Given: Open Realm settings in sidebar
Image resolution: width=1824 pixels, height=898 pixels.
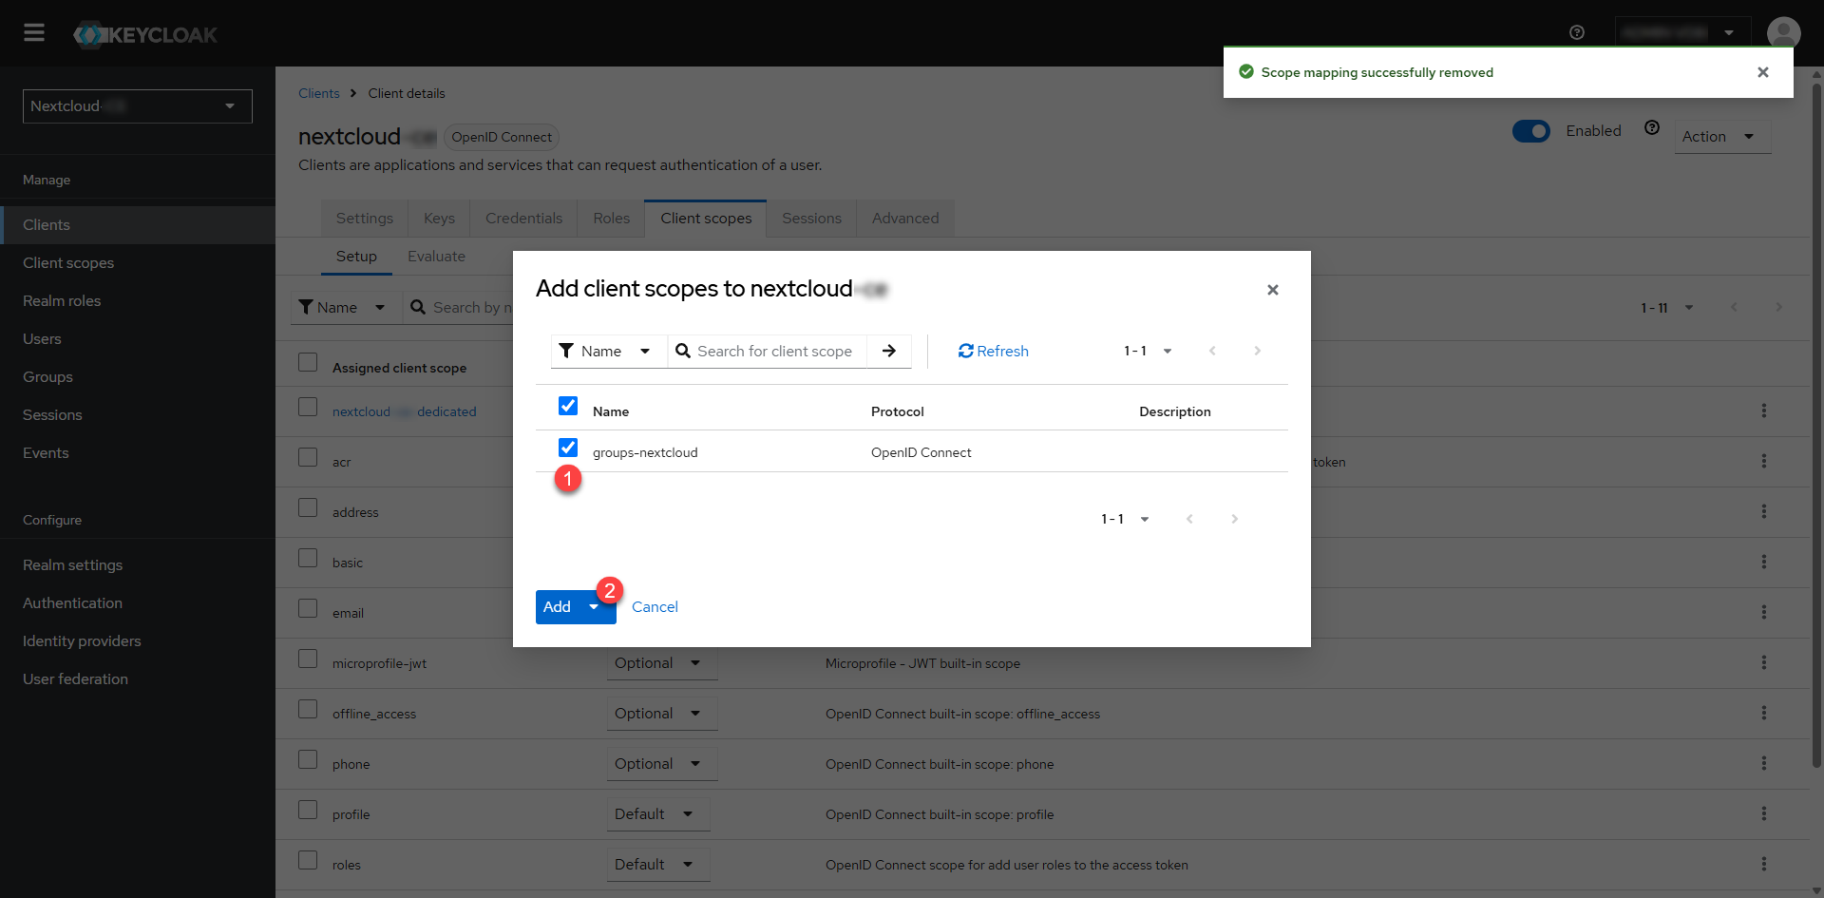Looking at the screenshot, I should [73, 565].
